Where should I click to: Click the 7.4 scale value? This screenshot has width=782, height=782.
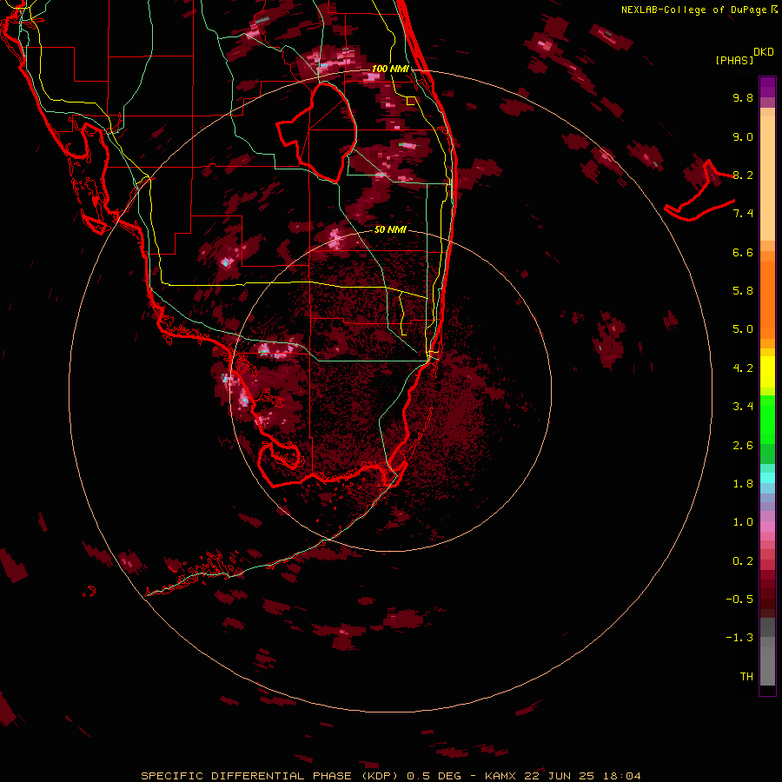pyautogui.click(x=743, y=214)
